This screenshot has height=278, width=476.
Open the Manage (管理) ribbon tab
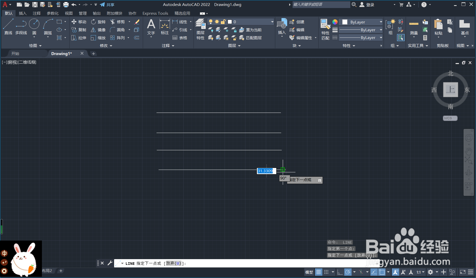click(83, 13)
